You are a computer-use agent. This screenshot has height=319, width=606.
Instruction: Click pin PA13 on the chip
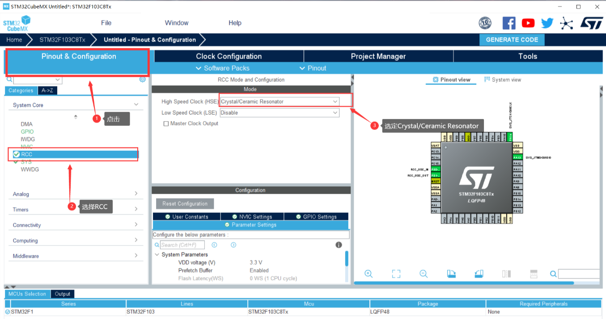[517, 157]
